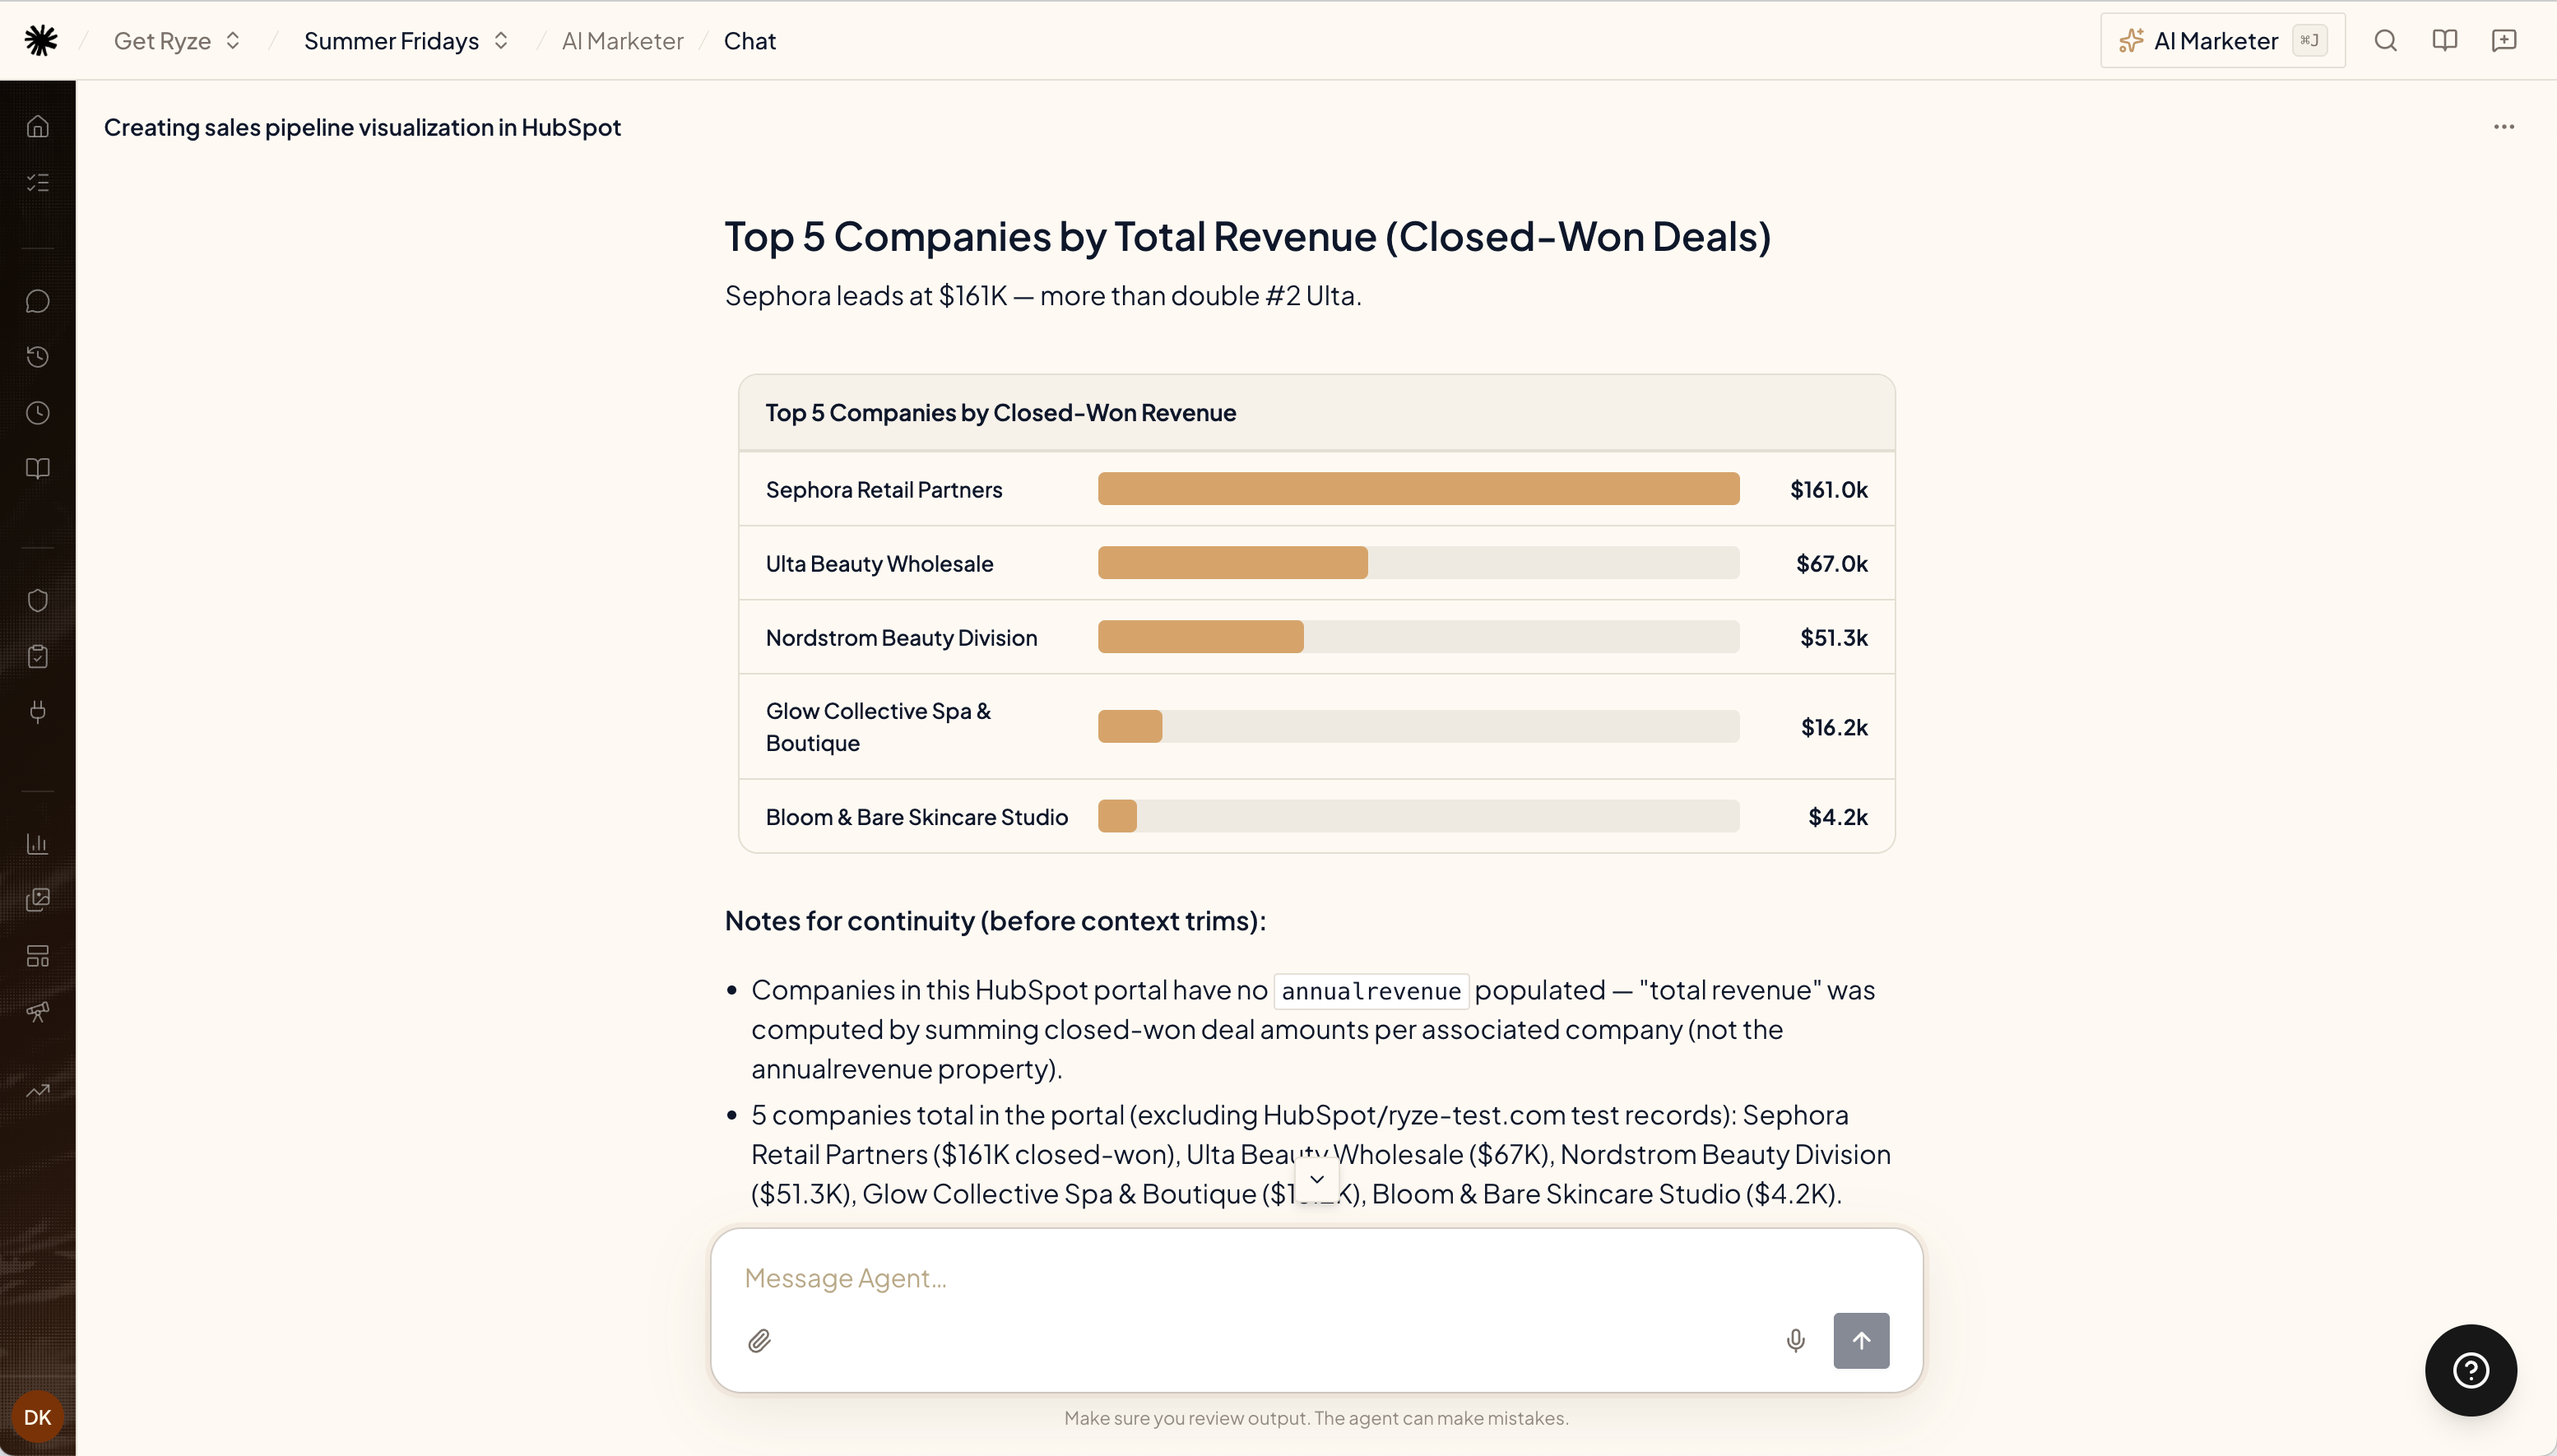Viewport: 2557px width, 1456px height.
Task: Open the clock schedule icon in sidebar
Action: (x=38, y=413)
